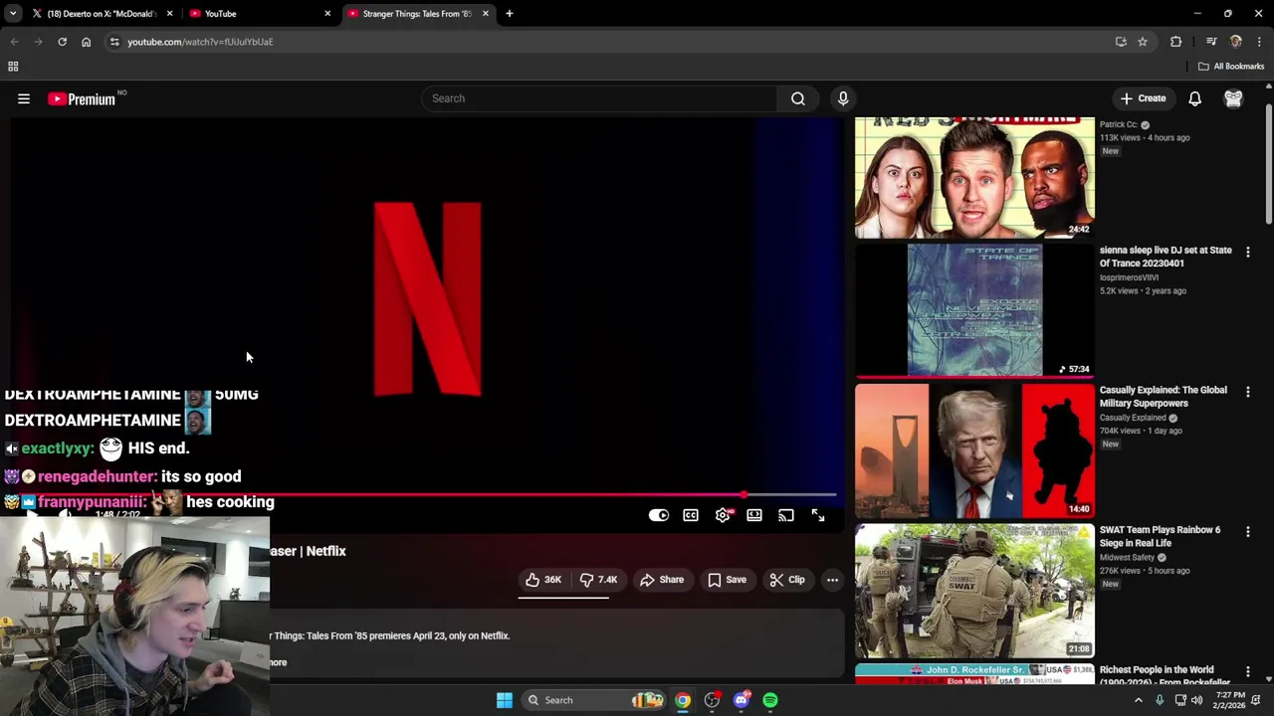Open 'Casually Explained: The Global Military Superpowers' title
The height and width of the screenshot is (716, 1274).
point(1164,397)
